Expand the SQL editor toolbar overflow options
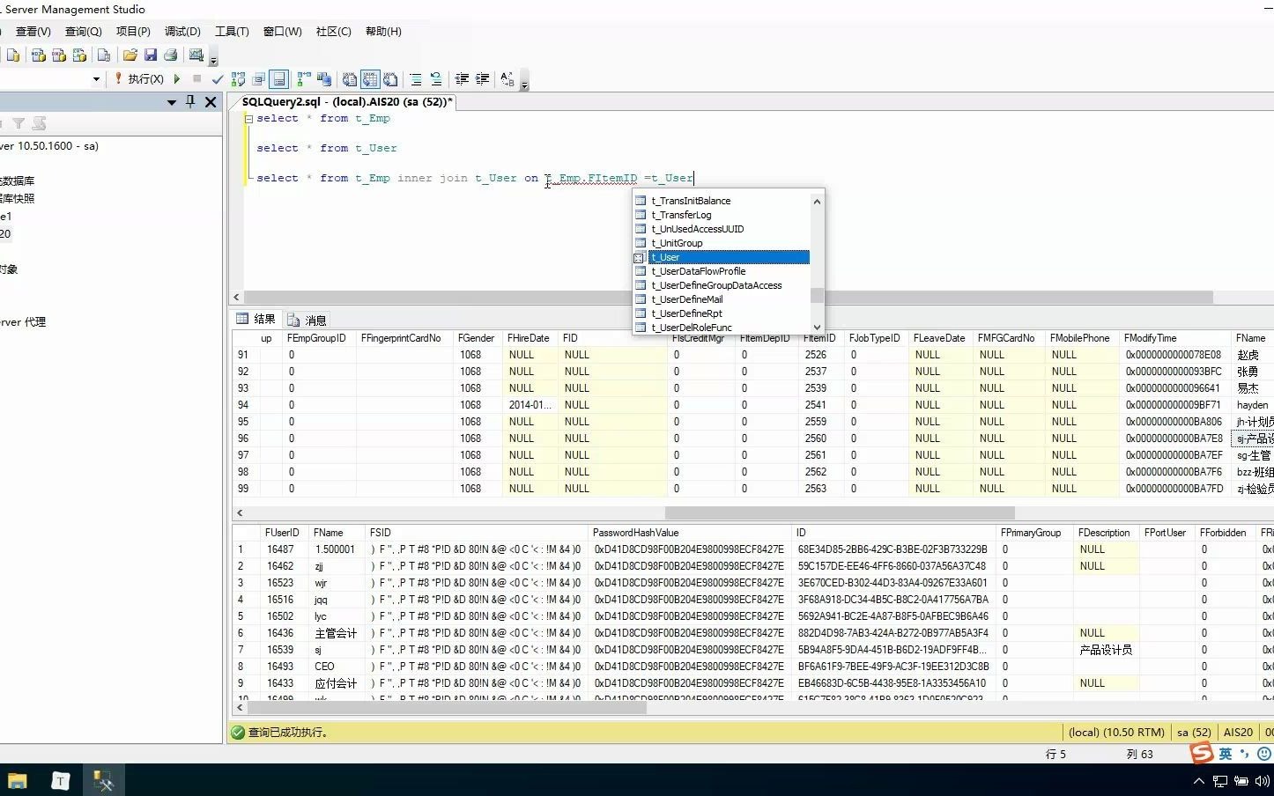The image size is (1274, 796). point(524,85)
